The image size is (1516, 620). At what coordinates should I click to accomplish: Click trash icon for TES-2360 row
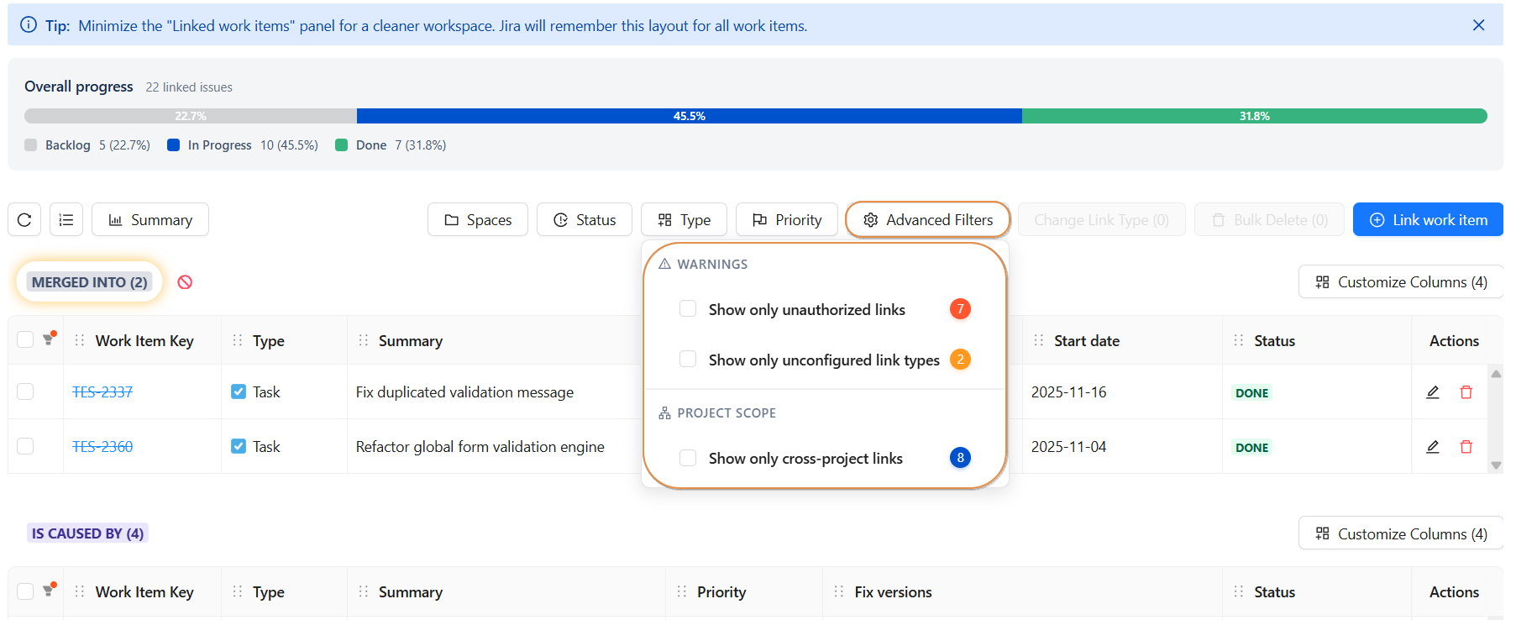point(1466,447)
